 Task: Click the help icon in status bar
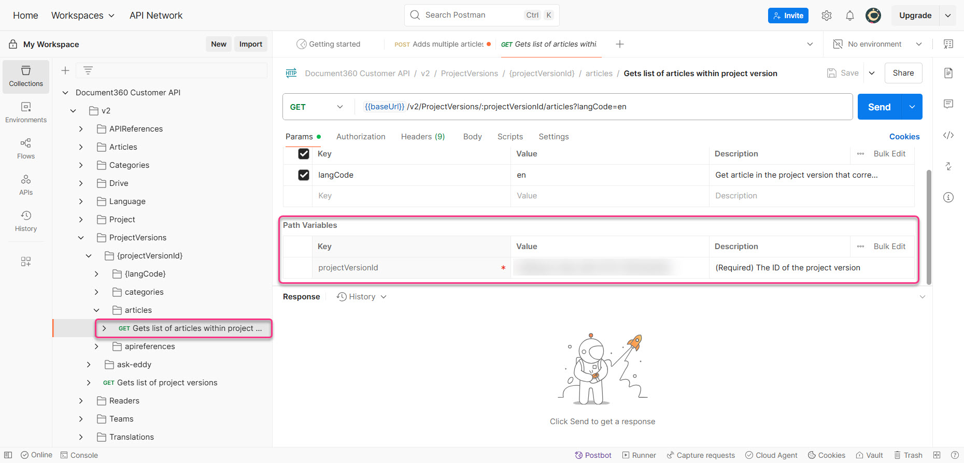pyautogui.click(x=955, y=455)
